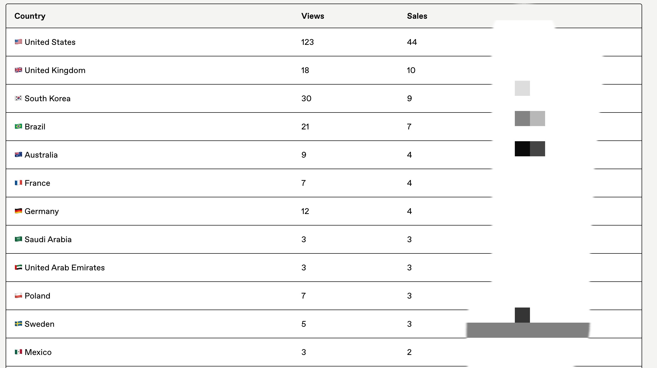Click the Views column header
Viewport: 657px width, 368px height.
pyautogui.click(x=313, y=16)
